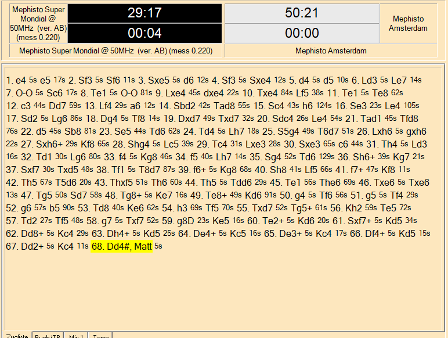448x338 pixels.
Task: Switch to the Zugliste tab
Action: pos(16,335)
